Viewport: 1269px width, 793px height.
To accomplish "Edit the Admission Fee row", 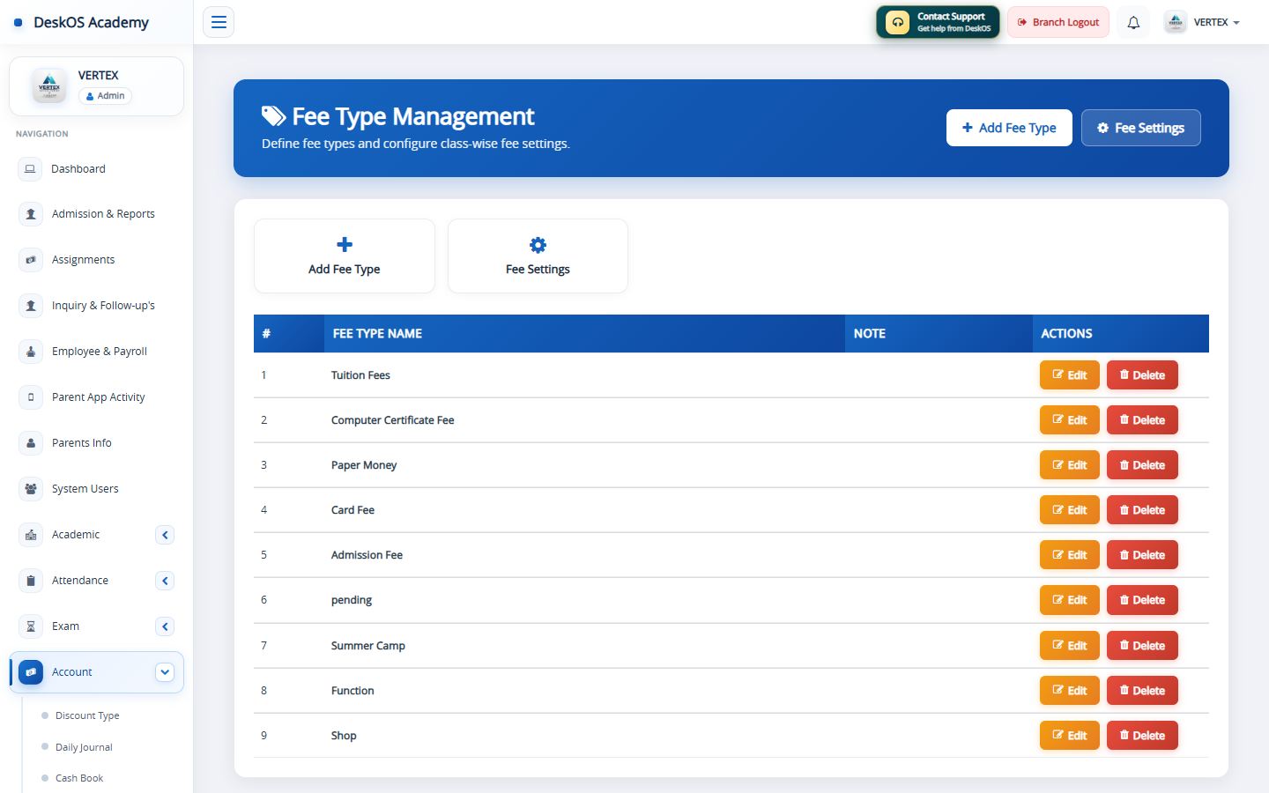I will point(1070,555).
